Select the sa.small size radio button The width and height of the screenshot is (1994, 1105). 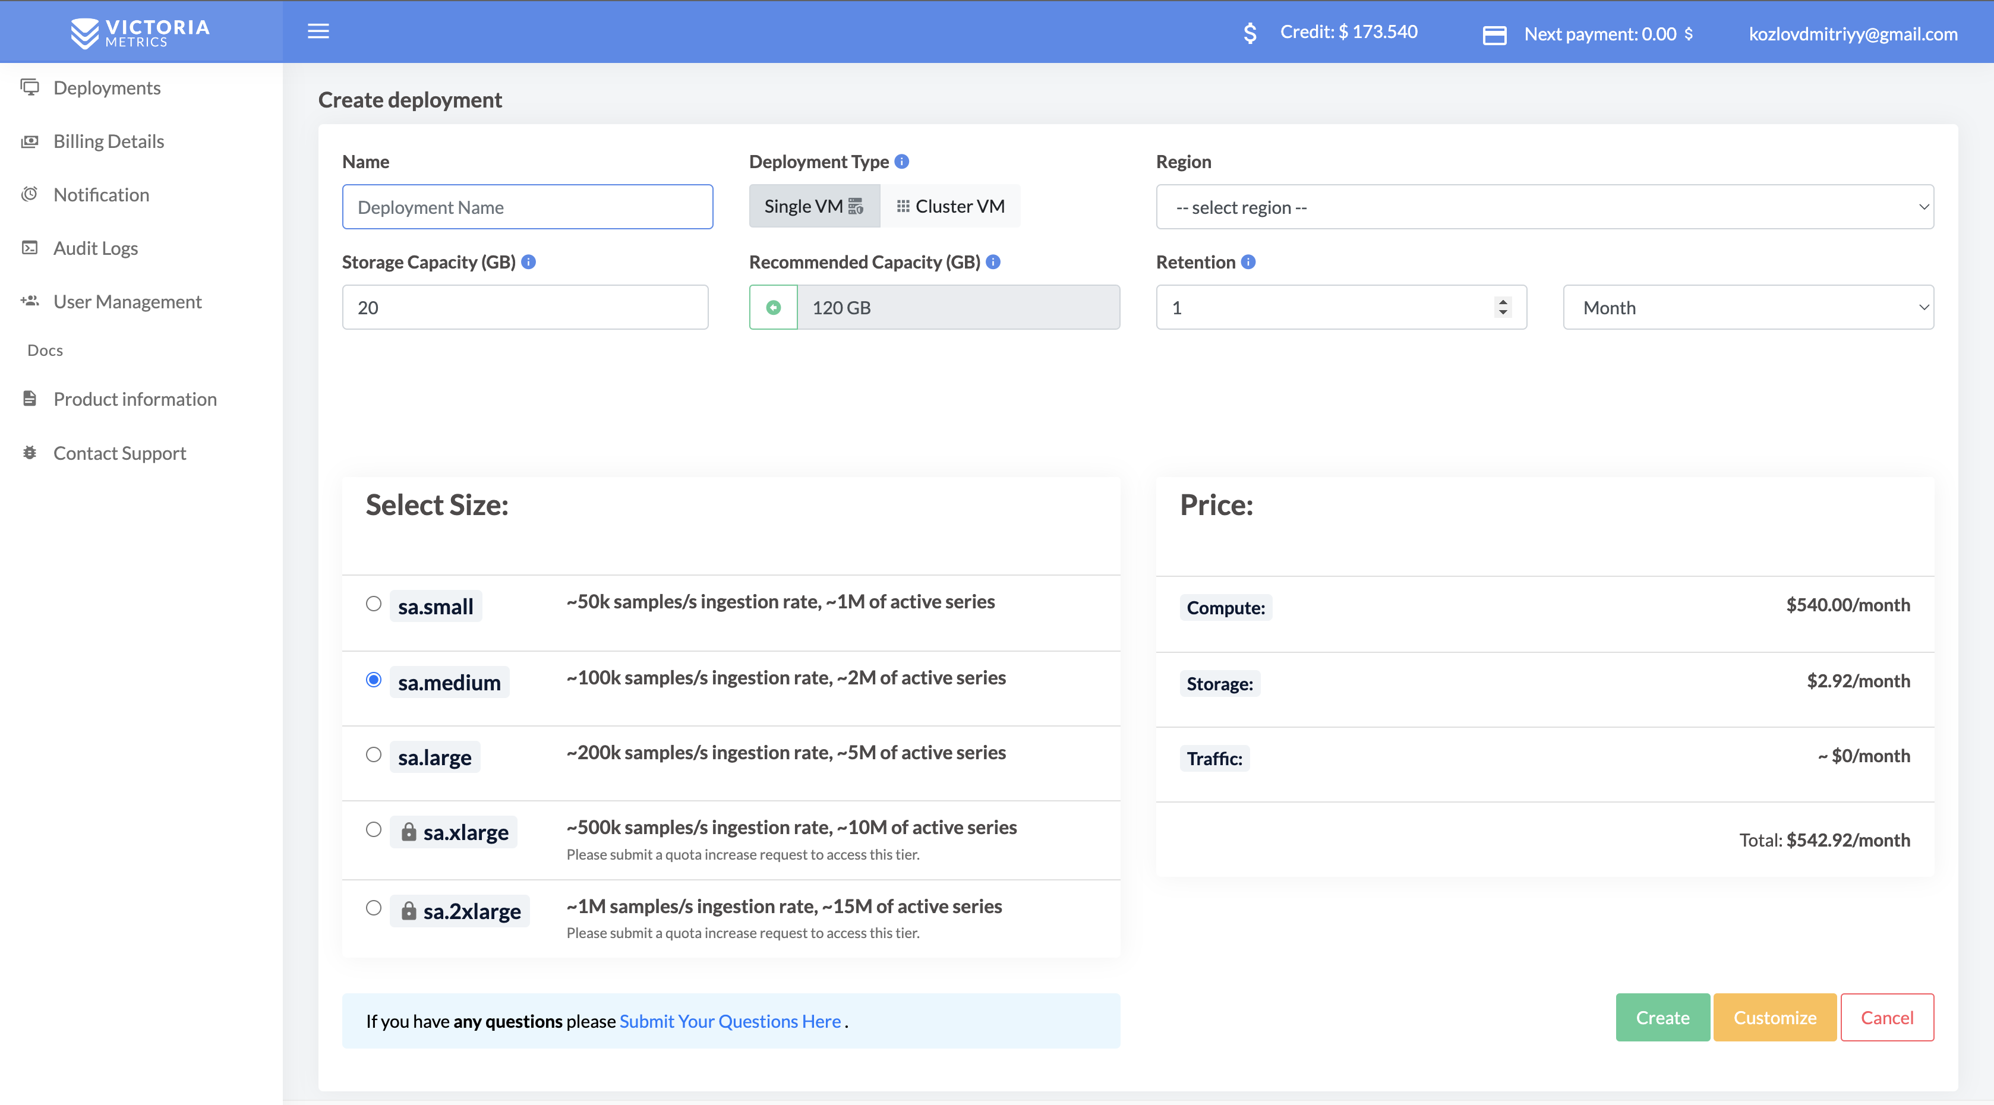tap(373, 604)
